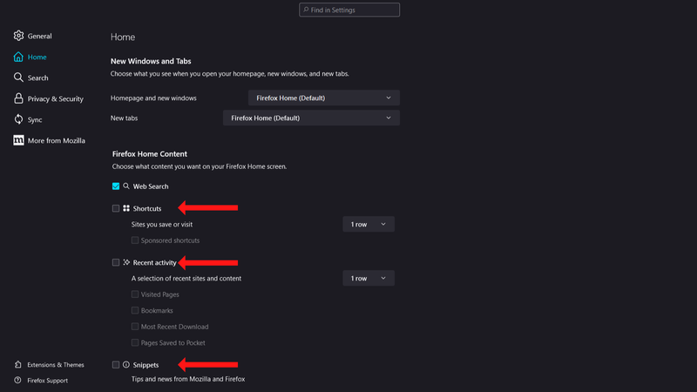The image size is (697, 392).
Task: Expand the Shortcuts row count dropdown
Action: pos(369,225)
